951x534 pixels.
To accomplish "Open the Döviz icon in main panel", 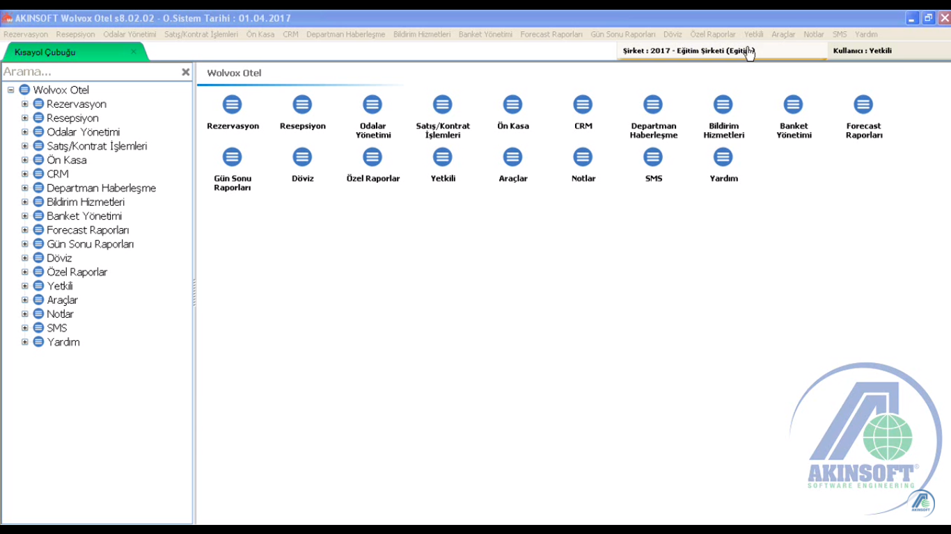I will [302, 157].
